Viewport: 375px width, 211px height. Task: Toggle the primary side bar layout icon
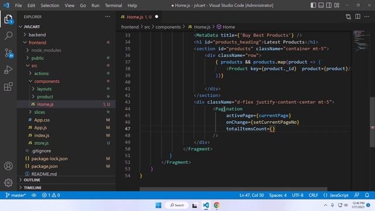(x=313, y=5)
